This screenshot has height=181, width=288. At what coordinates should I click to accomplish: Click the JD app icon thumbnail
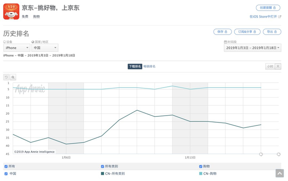[x=12, y=12]
